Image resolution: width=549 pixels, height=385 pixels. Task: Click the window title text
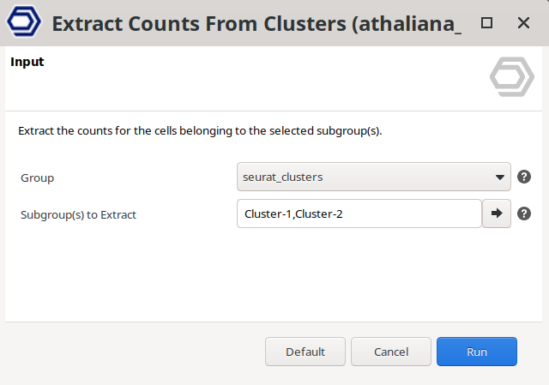click(x=256, y=23)
